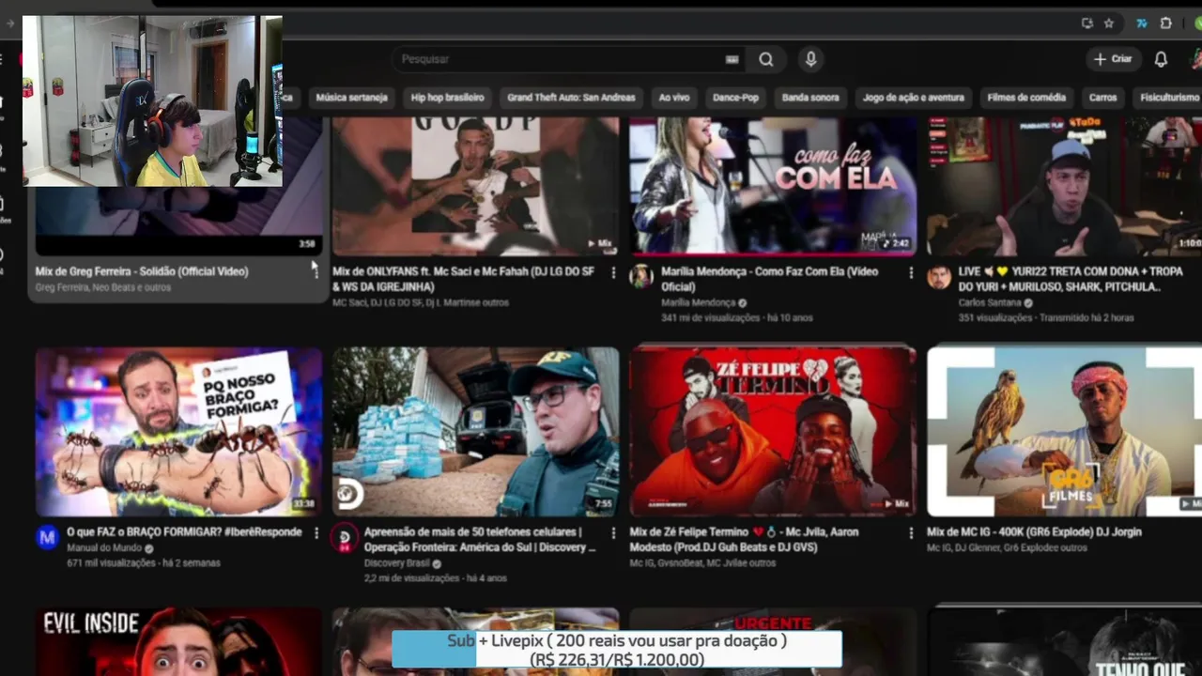Click blue extension icon beside the bookmark star
The width and height of the screenshot is (1202, 676).
coord(1142,23)
